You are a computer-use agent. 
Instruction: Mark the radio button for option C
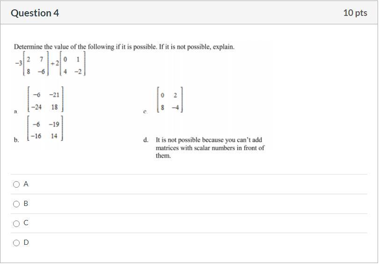pos(16,224)
